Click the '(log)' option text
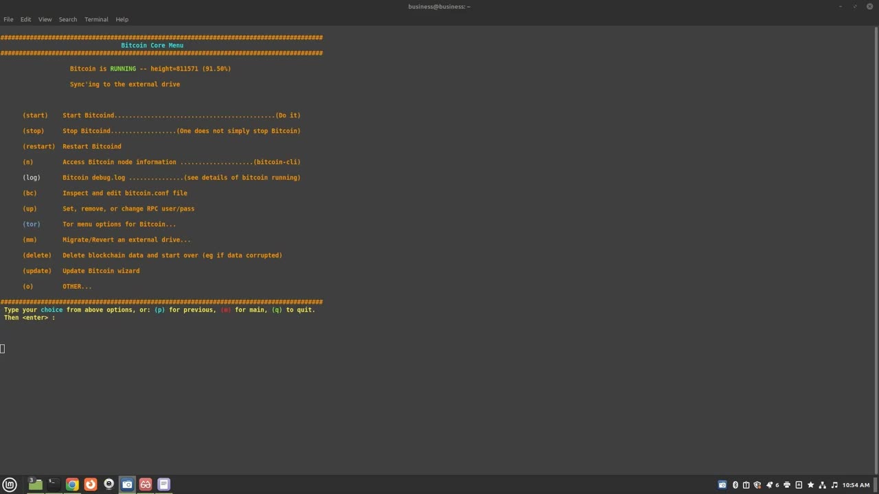 pyautogui.click(x=32, y=178)
